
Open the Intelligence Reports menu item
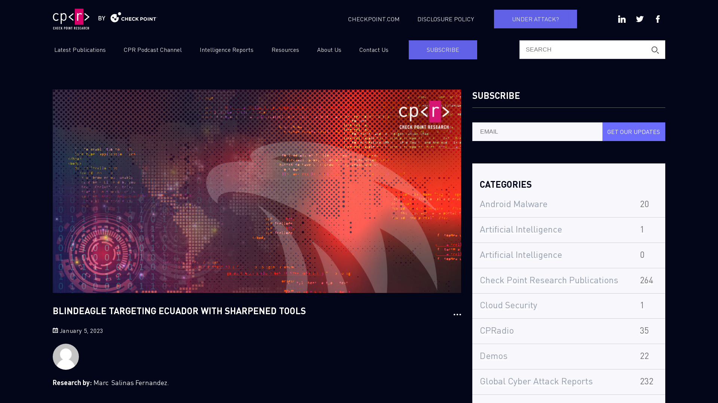226,50
